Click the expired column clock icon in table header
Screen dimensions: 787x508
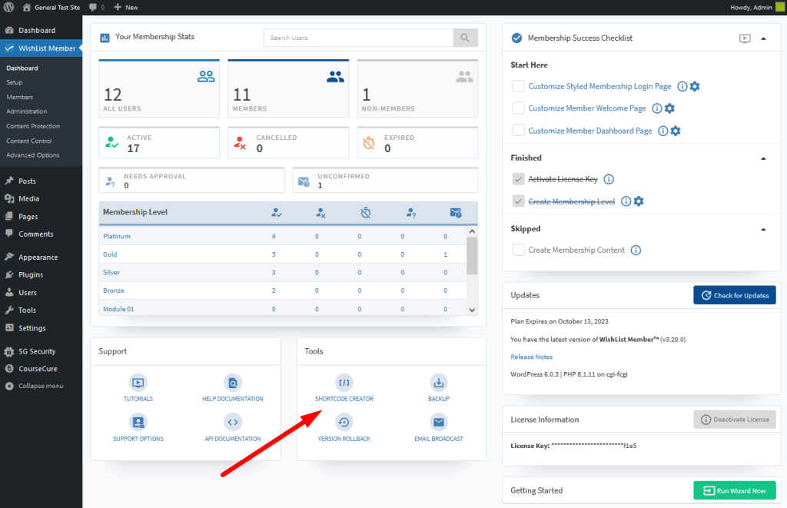pyautogui.click(x=366, y=213)
